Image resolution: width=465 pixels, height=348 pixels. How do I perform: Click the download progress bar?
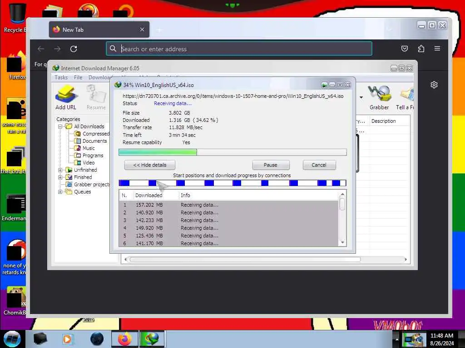point(232,152)
